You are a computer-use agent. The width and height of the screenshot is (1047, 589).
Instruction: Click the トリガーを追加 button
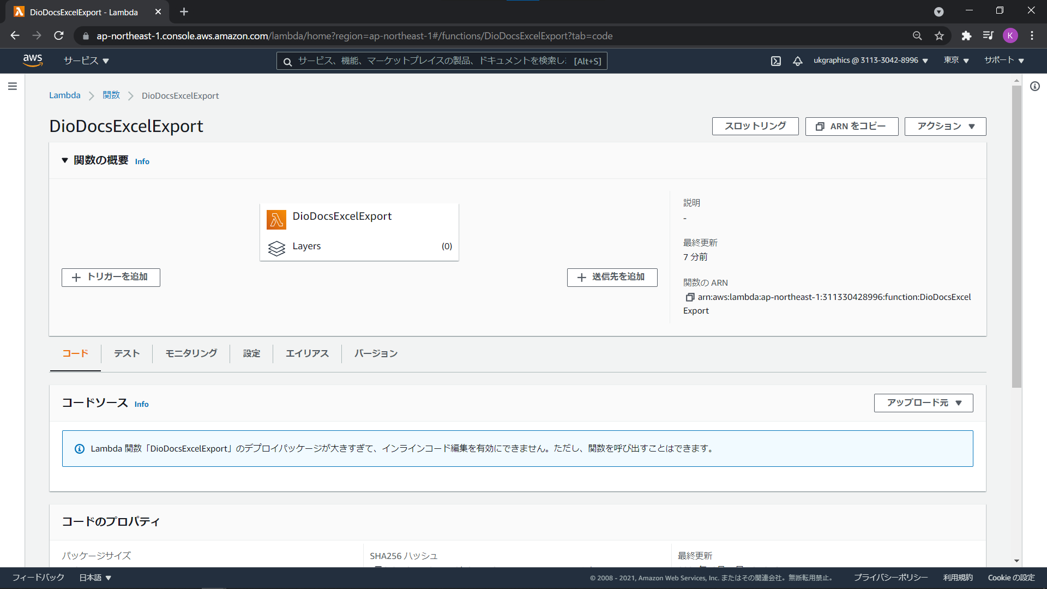pos(111,278)
